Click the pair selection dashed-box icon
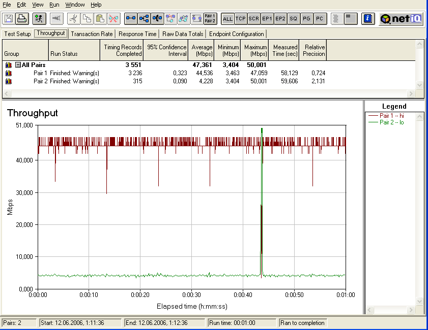This screenshot has height=330, width=428. (197, 18)
